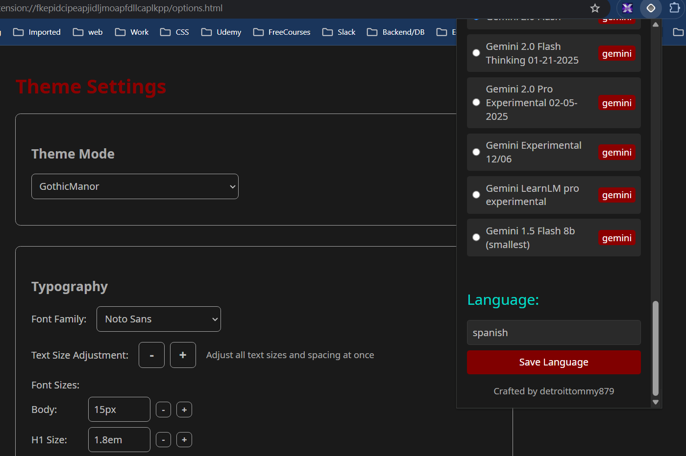The width and height of the screenshot is (686, 456).
Task: Increase Text Size Adjustment with plus button
Action: click(x=183, y=355)
